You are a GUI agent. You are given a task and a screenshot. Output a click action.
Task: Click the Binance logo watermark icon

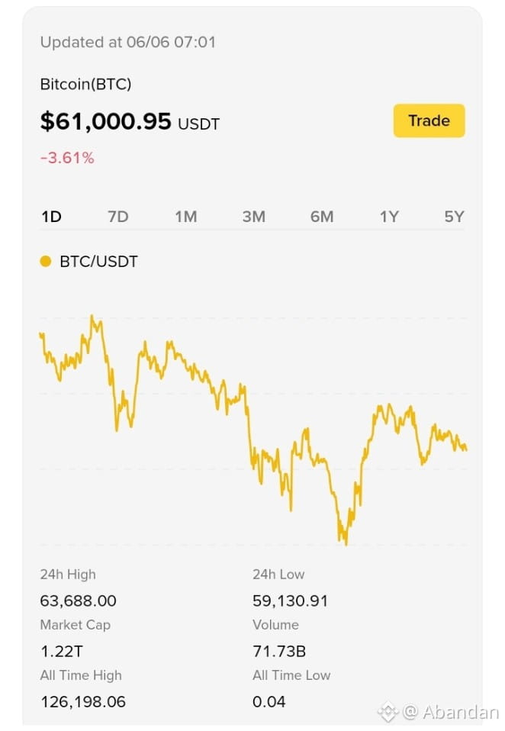coord(388,712)
